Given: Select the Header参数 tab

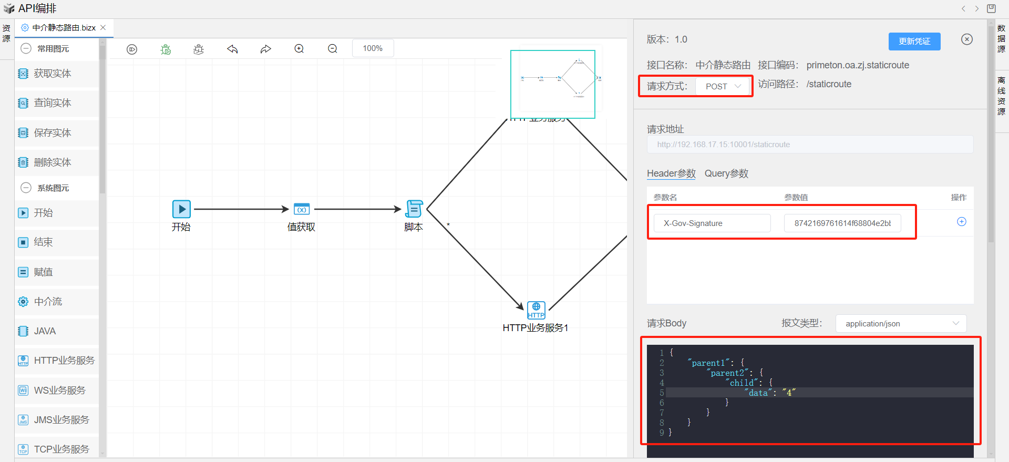Looking at the screenshot, I should click(x=671, y=173).
